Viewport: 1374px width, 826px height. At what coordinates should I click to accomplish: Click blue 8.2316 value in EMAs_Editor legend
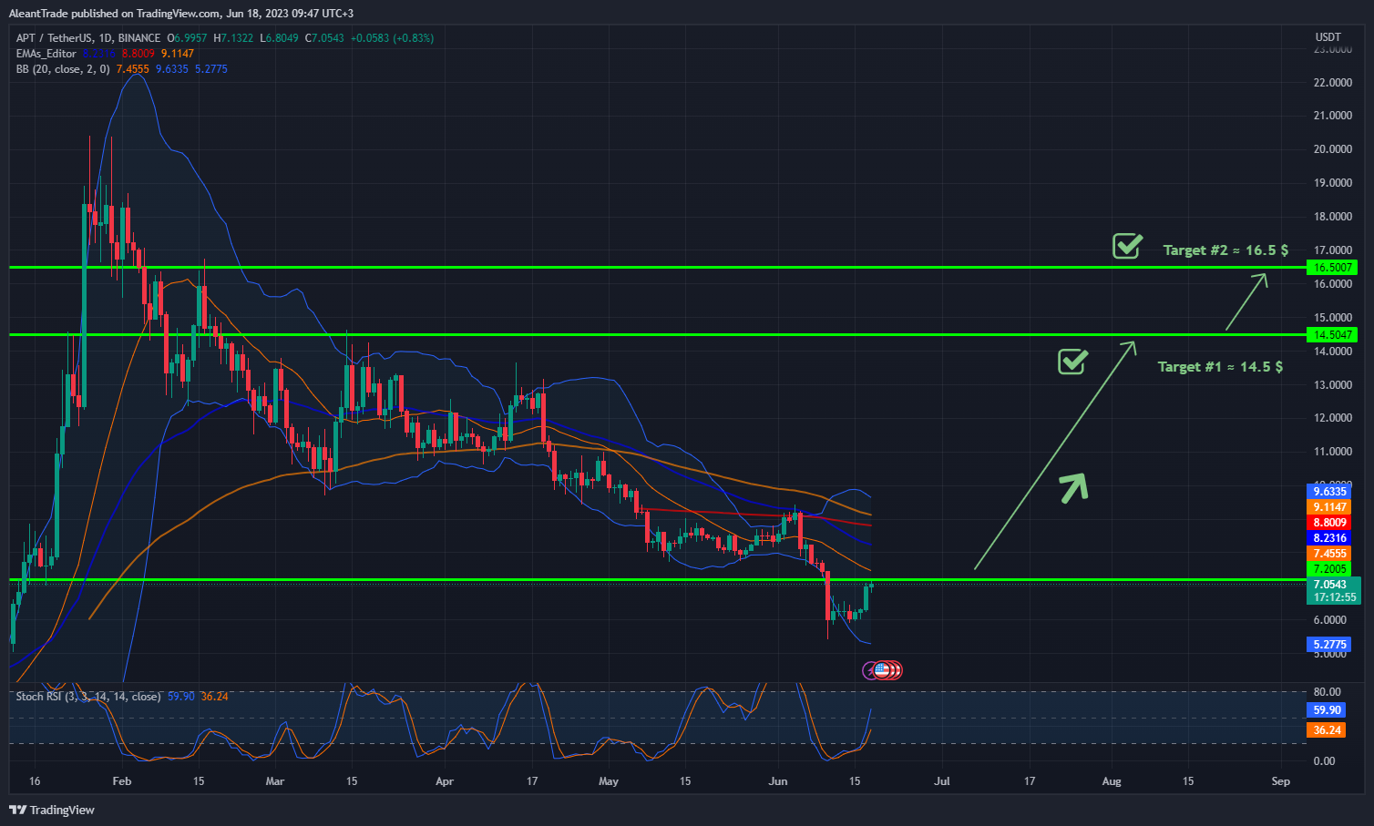point(99,54)
